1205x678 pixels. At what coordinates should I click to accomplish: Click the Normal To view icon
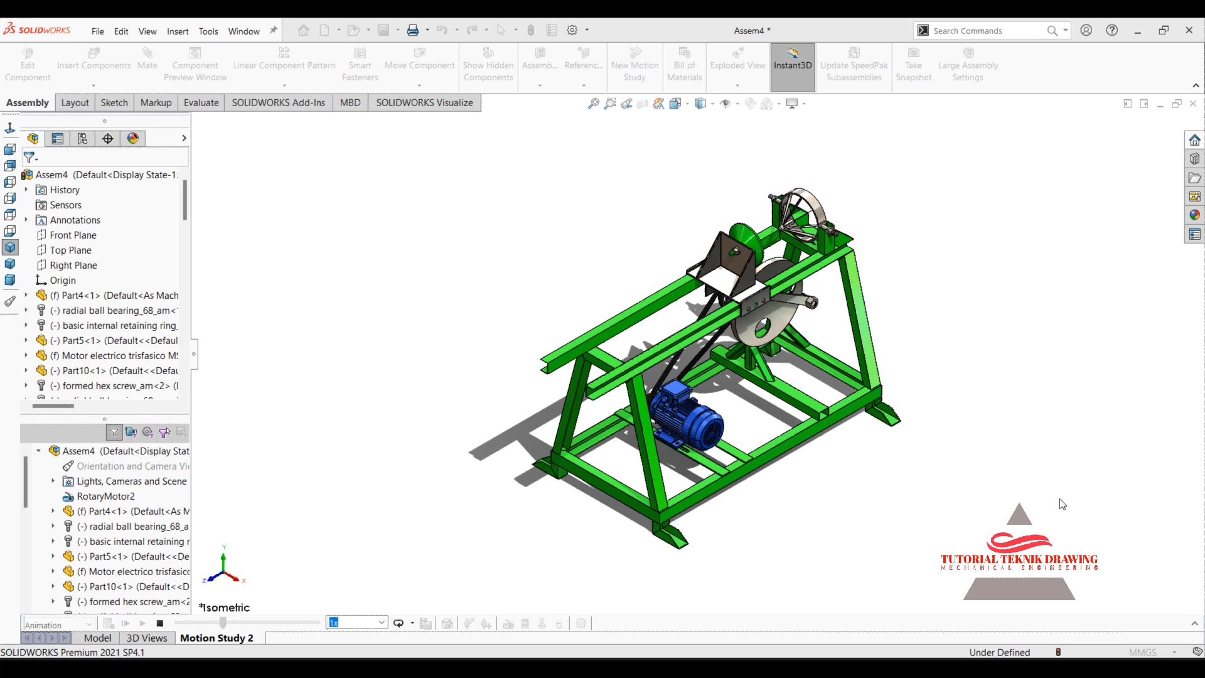coord(10,128)
